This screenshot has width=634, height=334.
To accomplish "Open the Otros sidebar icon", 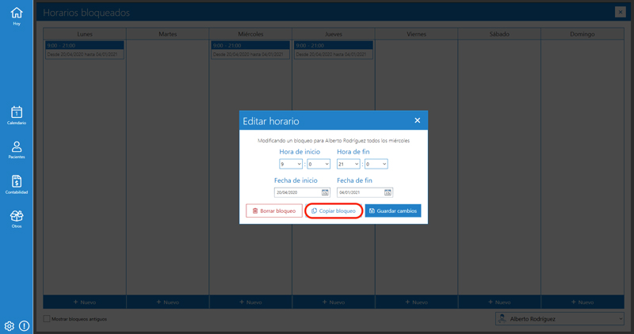I will tap(16, 218).
